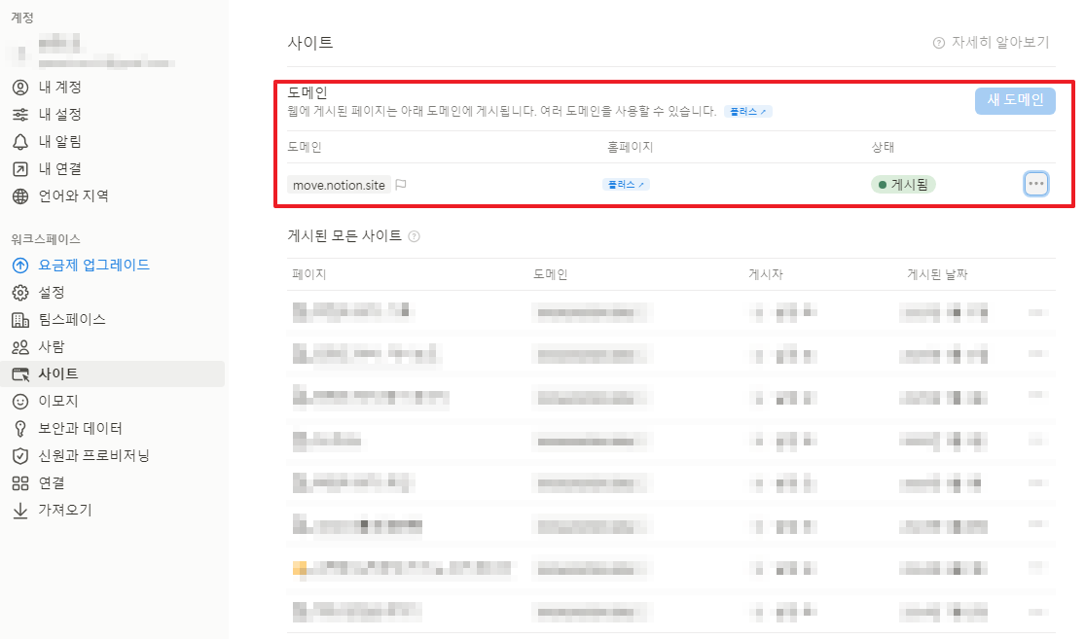Click 페이지 column header in sites table
The image size is (1085, 639).
(309, 274)
